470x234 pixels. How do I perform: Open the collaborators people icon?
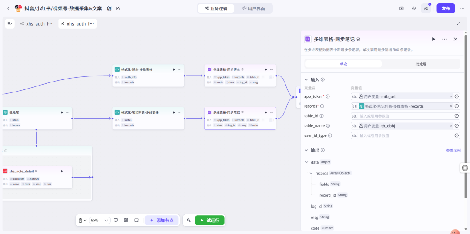pyautogui.click(x=426, y=8)
